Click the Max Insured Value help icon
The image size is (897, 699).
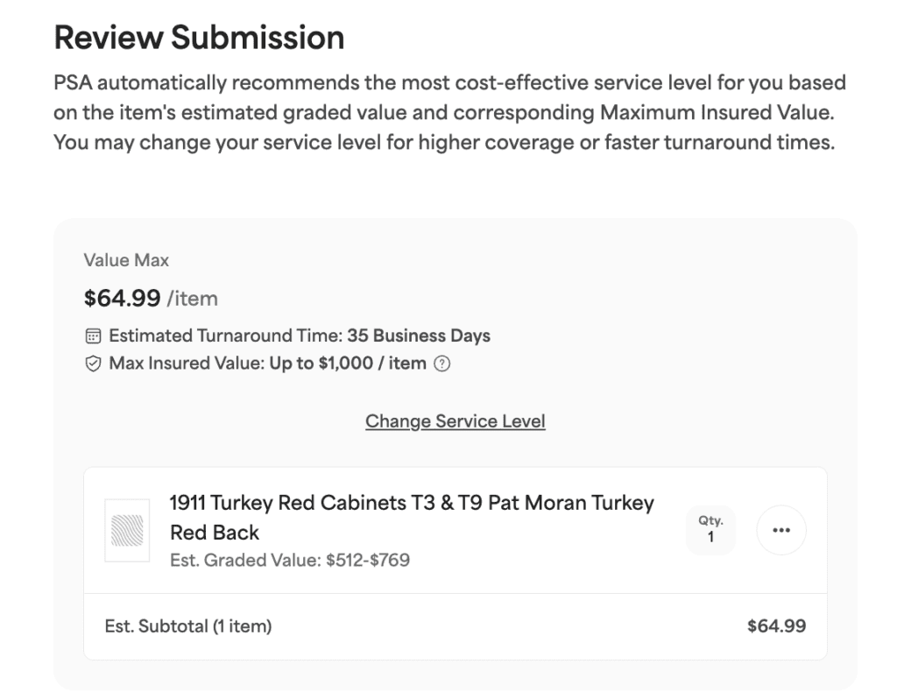[442, 364]
